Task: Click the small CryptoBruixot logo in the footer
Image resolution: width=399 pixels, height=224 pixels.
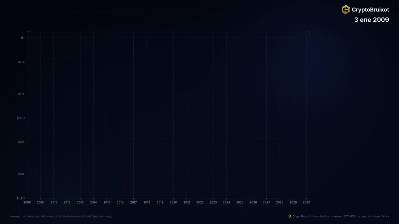Action: tap(289, 216)
